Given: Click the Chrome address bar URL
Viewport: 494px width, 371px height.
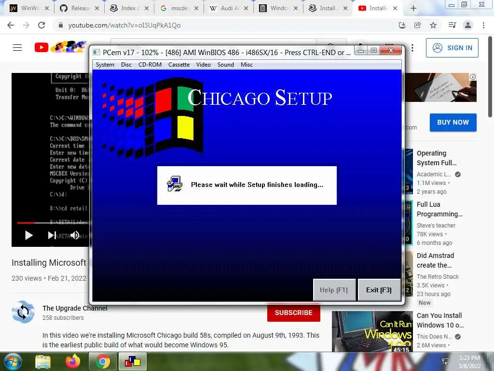Looking at the screenshot, I should tap(124, 25).
